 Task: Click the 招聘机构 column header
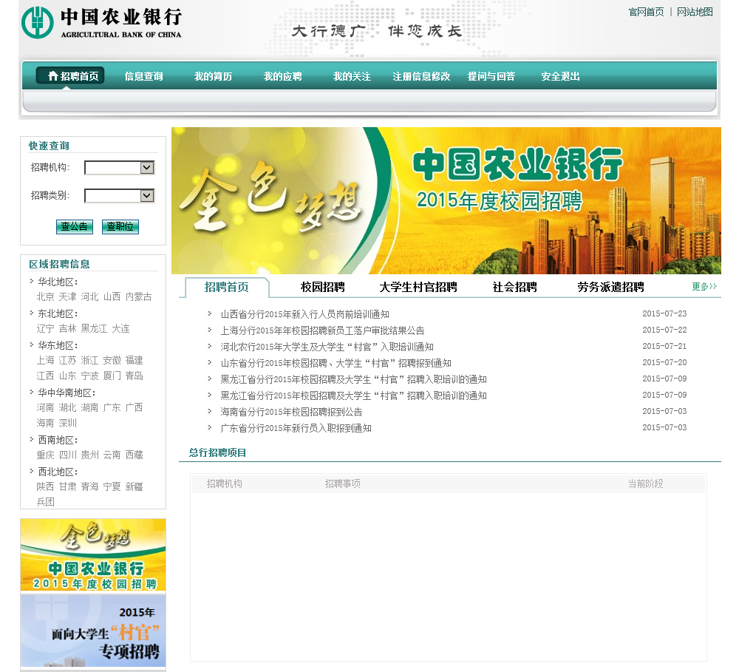coord(225,483)
